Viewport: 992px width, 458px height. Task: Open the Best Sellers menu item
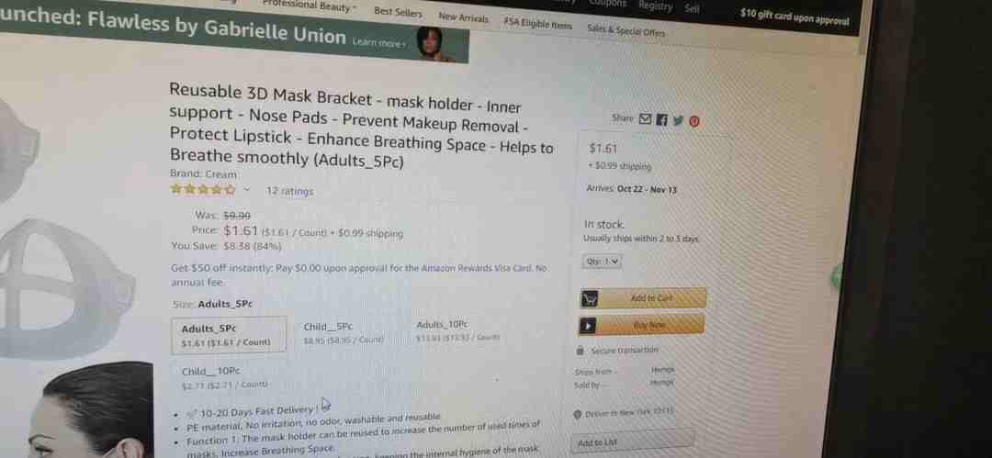click(398, 12)
